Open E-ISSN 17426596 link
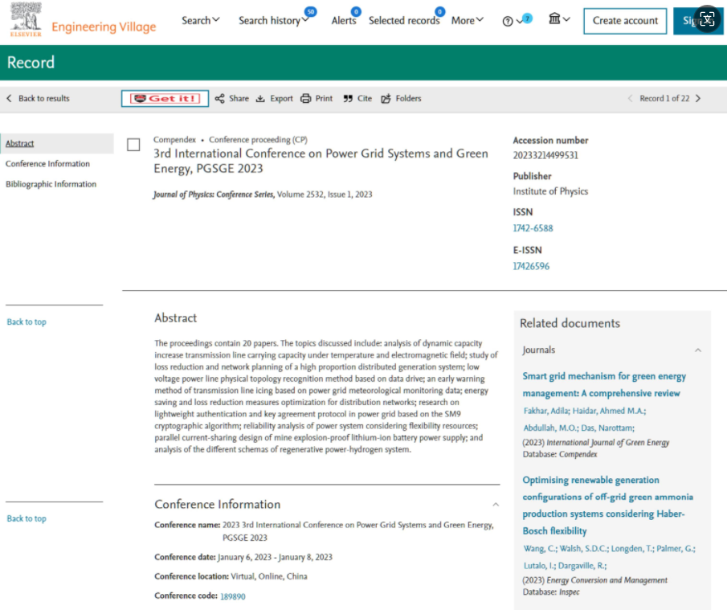Viewport: 727px width, 610px height. point(531,266)
